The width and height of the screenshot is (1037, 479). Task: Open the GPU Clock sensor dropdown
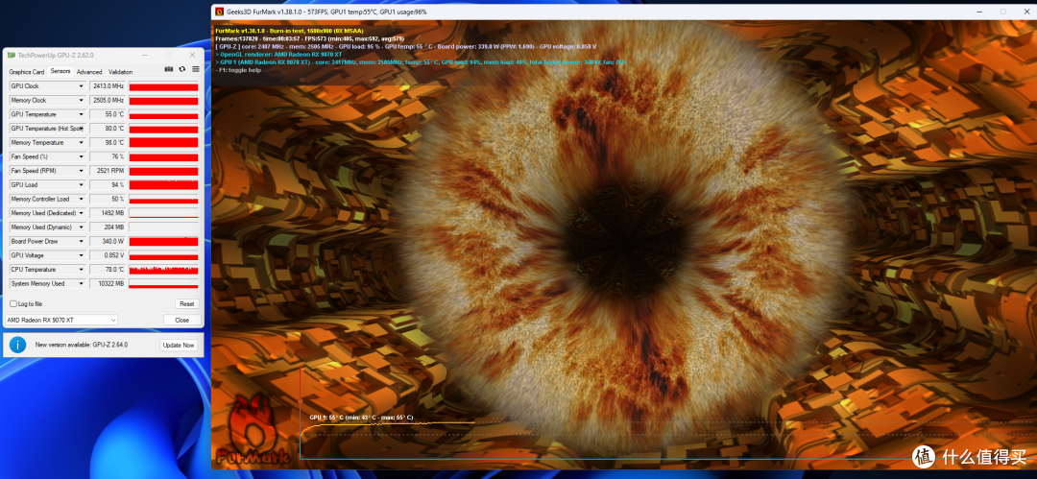click(82, 86)
